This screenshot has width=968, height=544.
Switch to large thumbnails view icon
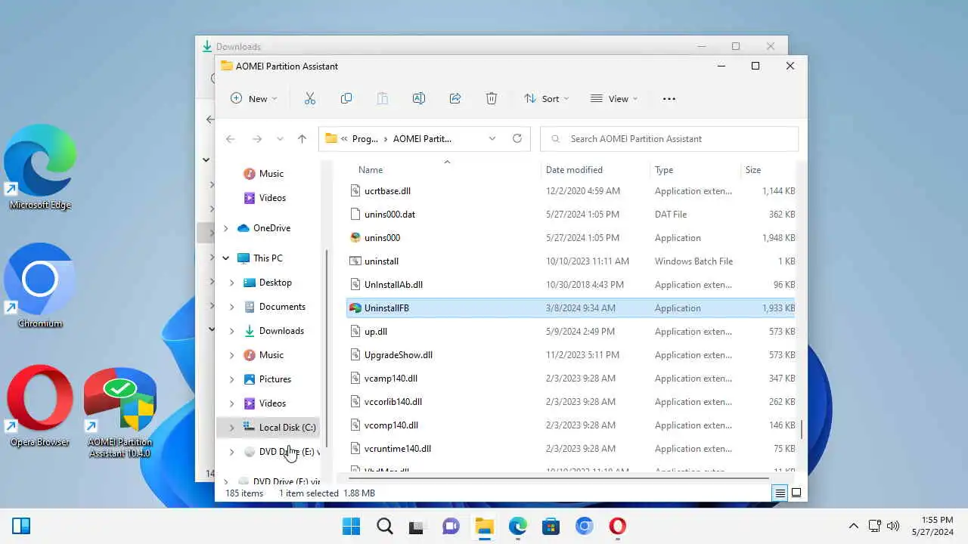click(x=796, y=493)
